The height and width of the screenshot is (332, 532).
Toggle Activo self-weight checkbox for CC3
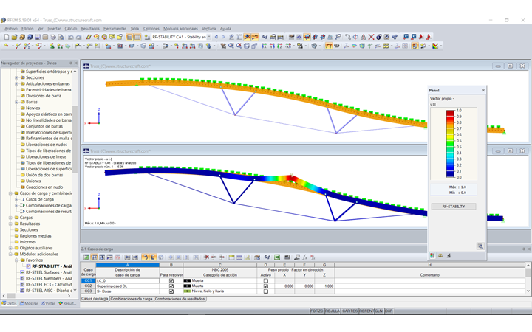(266, 291)
